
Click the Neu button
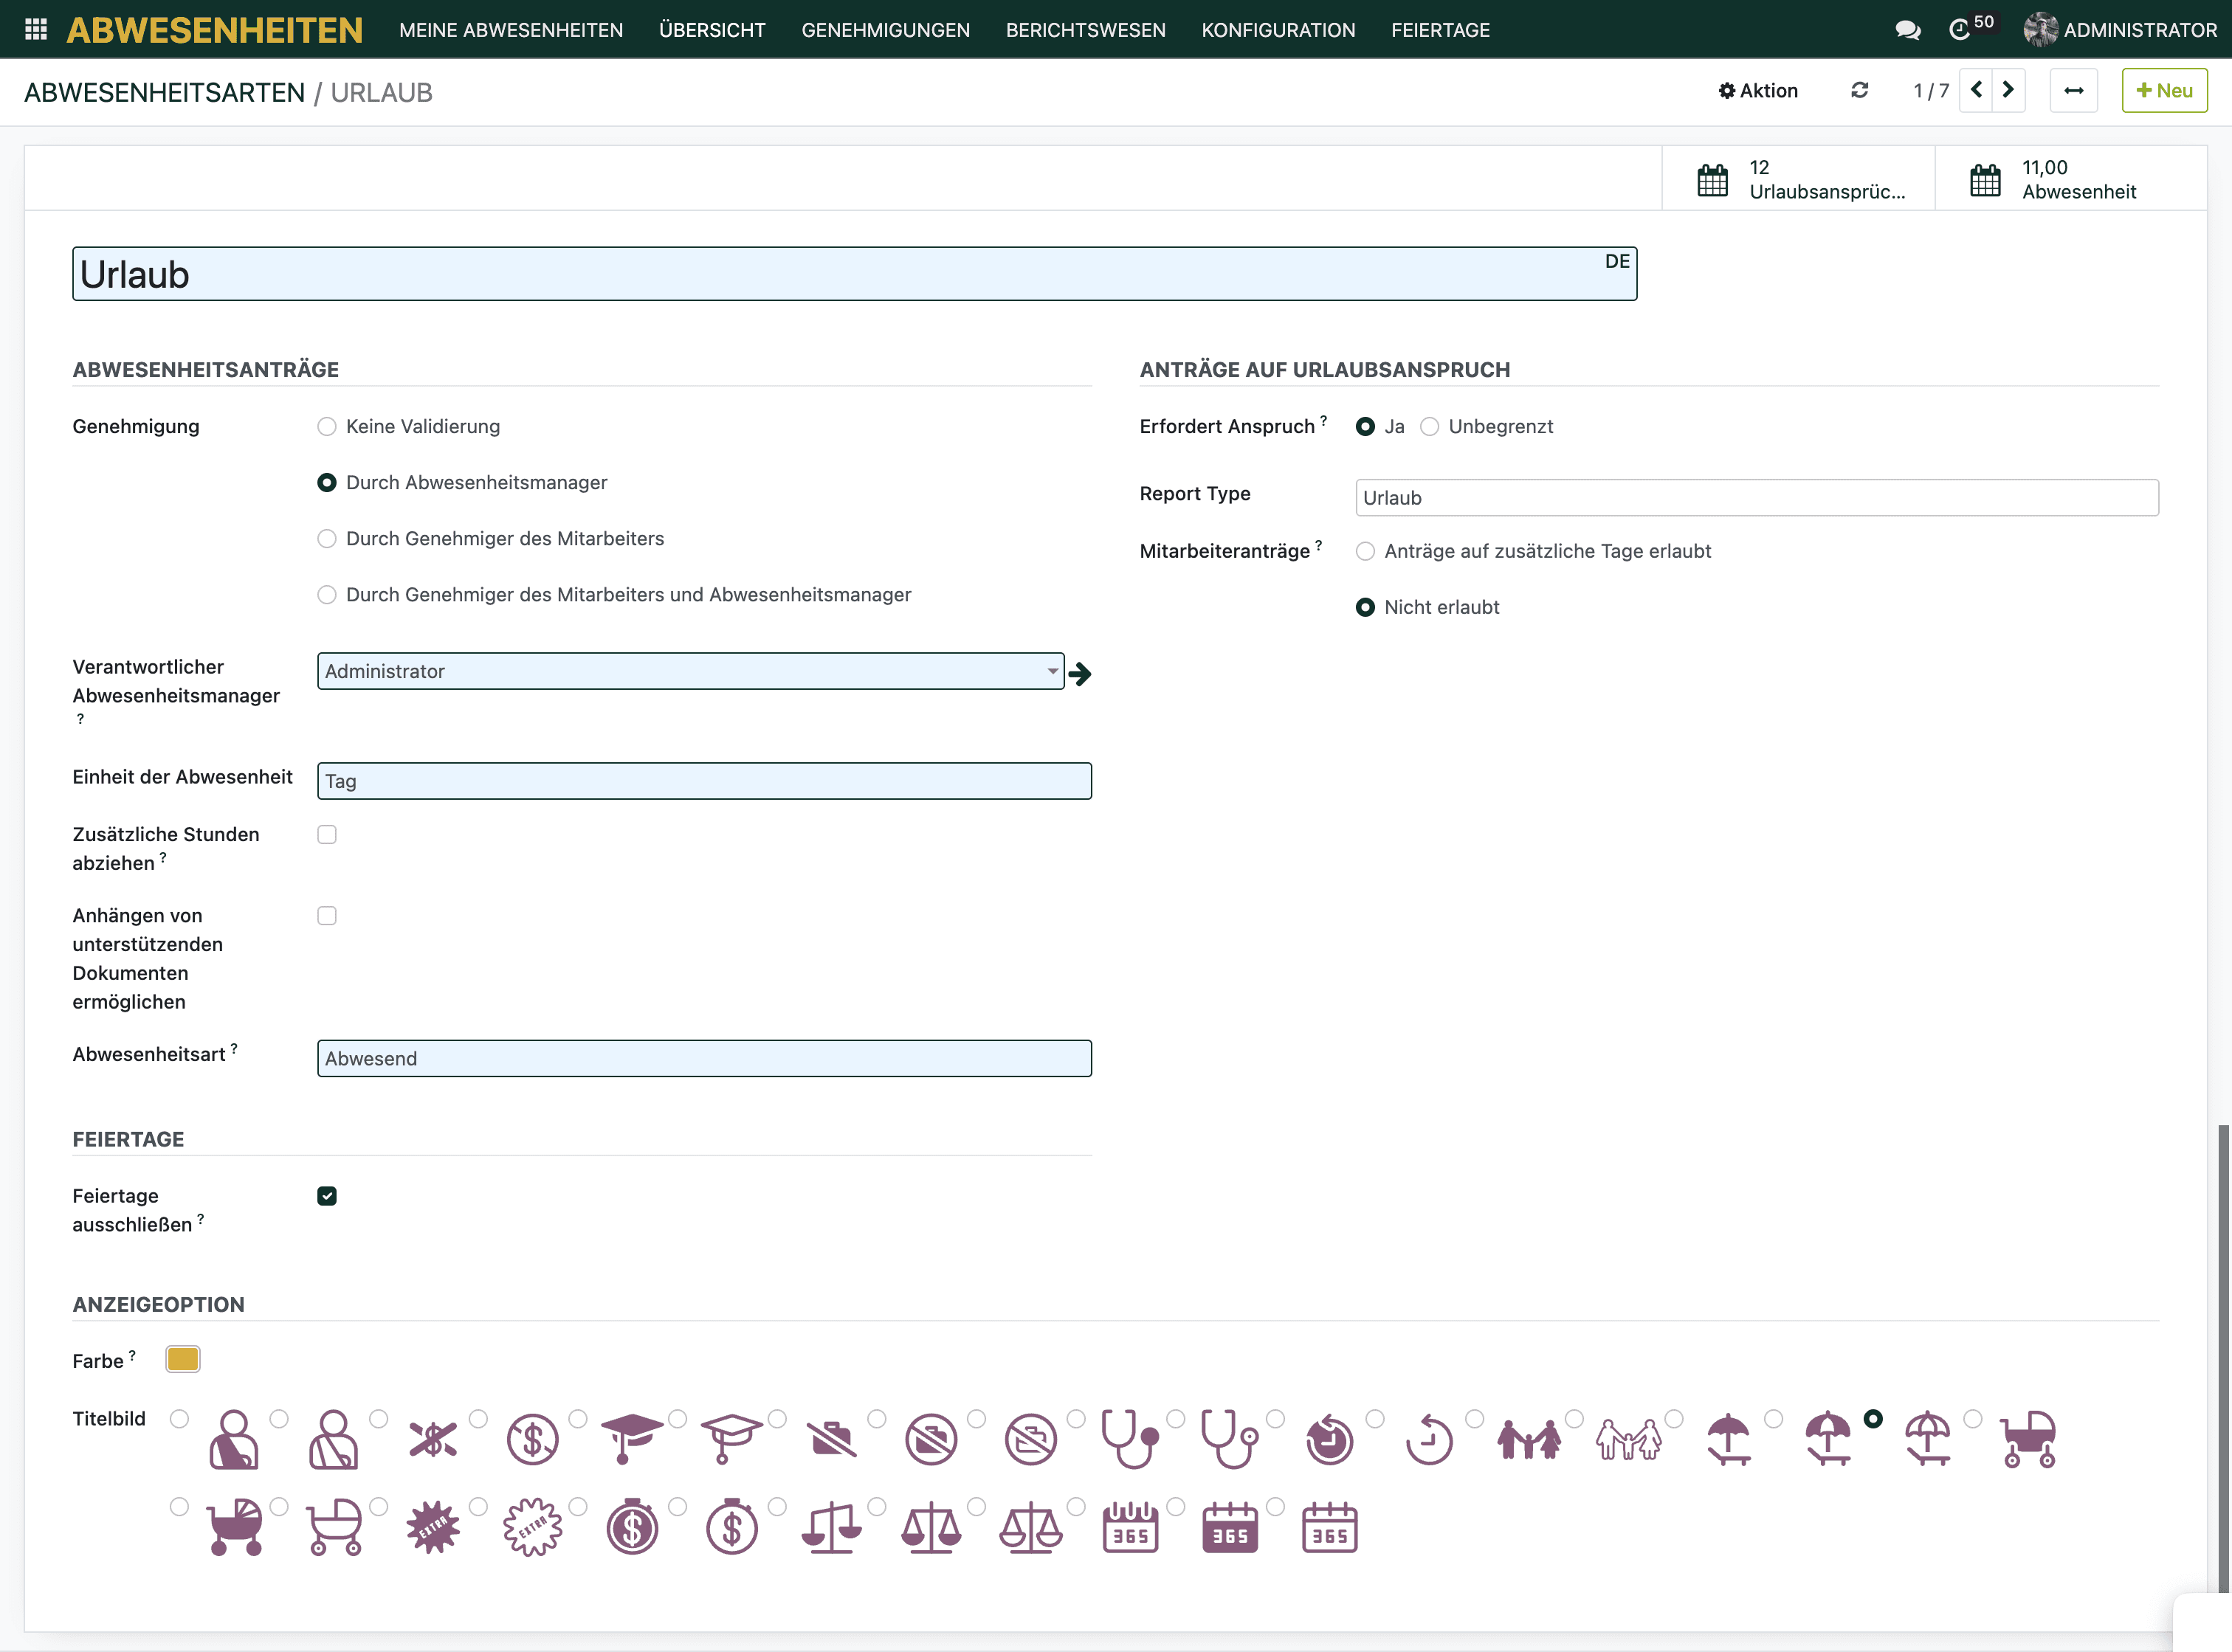click(2164, 91)
